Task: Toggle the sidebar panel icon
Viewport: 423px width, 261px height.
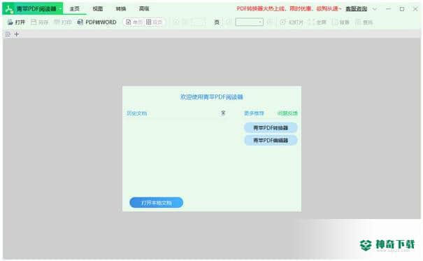Action: click(8, 34)
